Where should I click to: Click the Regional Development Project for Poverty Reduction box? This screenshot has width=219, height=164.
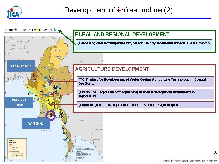click(x=144, y=45)
